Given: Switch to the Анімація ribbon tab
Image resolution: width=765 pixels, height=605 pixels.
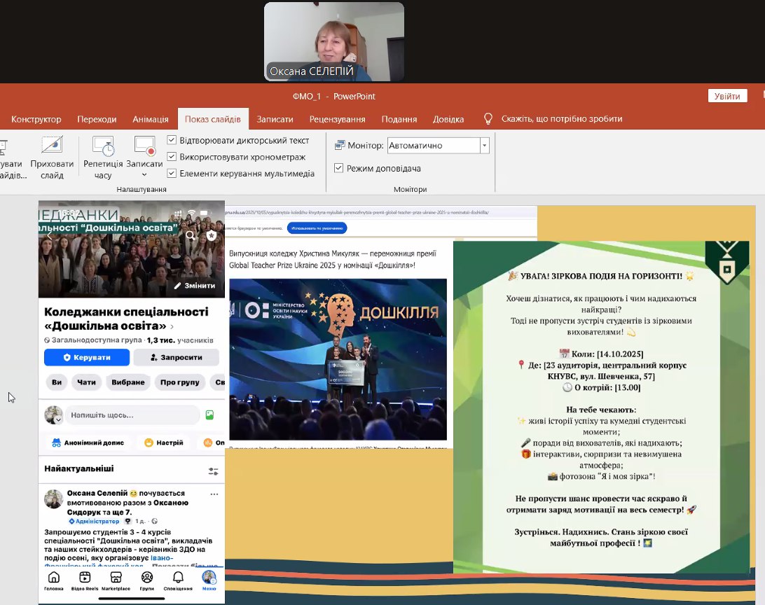Looking at the screenshot, I should (150, 119).
